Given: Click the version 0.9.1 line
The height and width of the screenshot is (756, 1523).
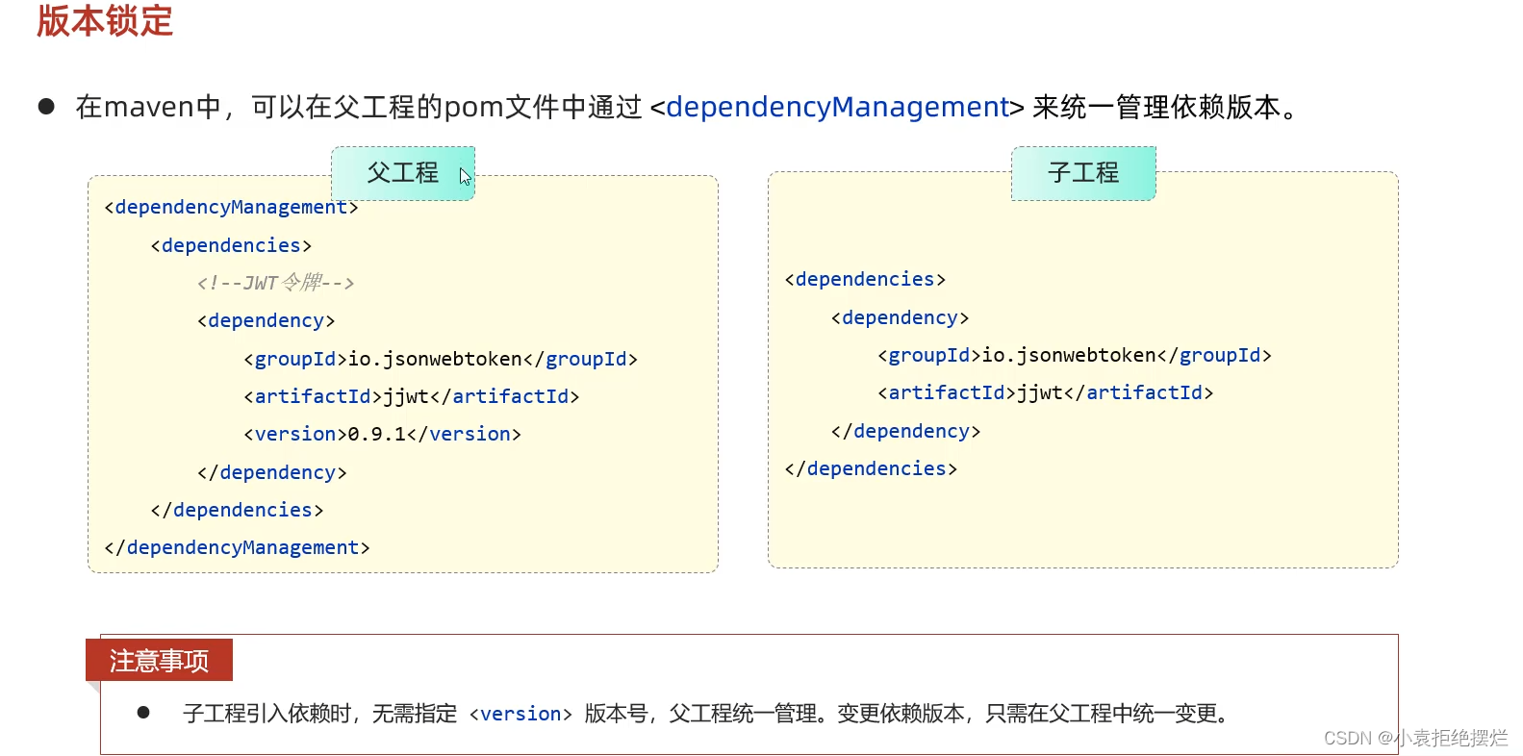Looking at the screenshot, I should (382, 434).
